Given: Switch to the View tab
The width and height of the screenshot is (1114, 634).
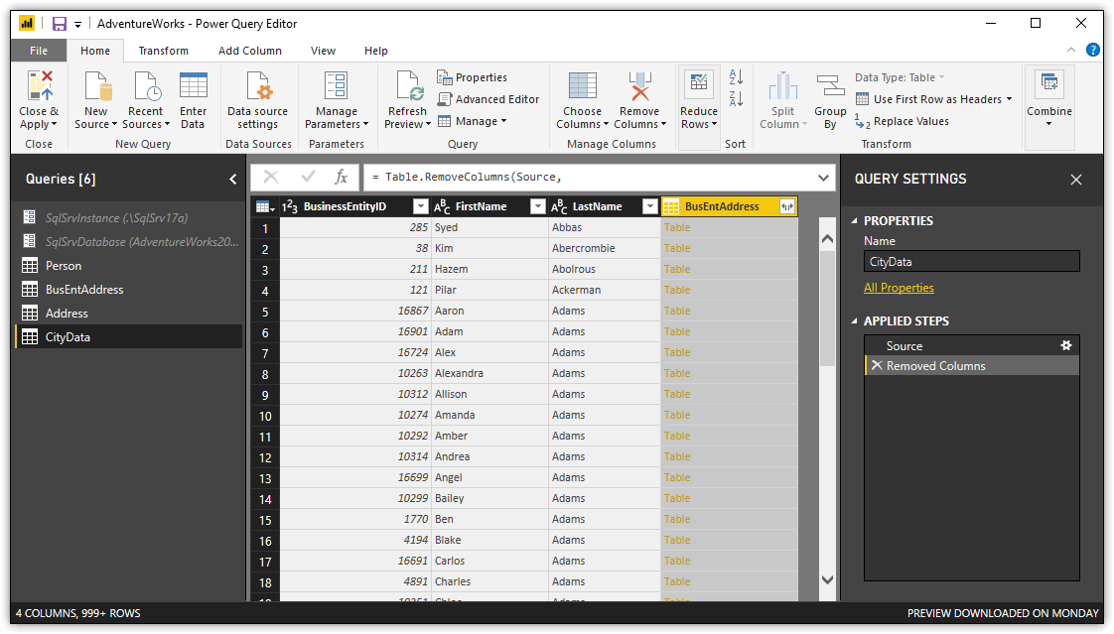Looking at the screenshot, I should pos(324,51).
